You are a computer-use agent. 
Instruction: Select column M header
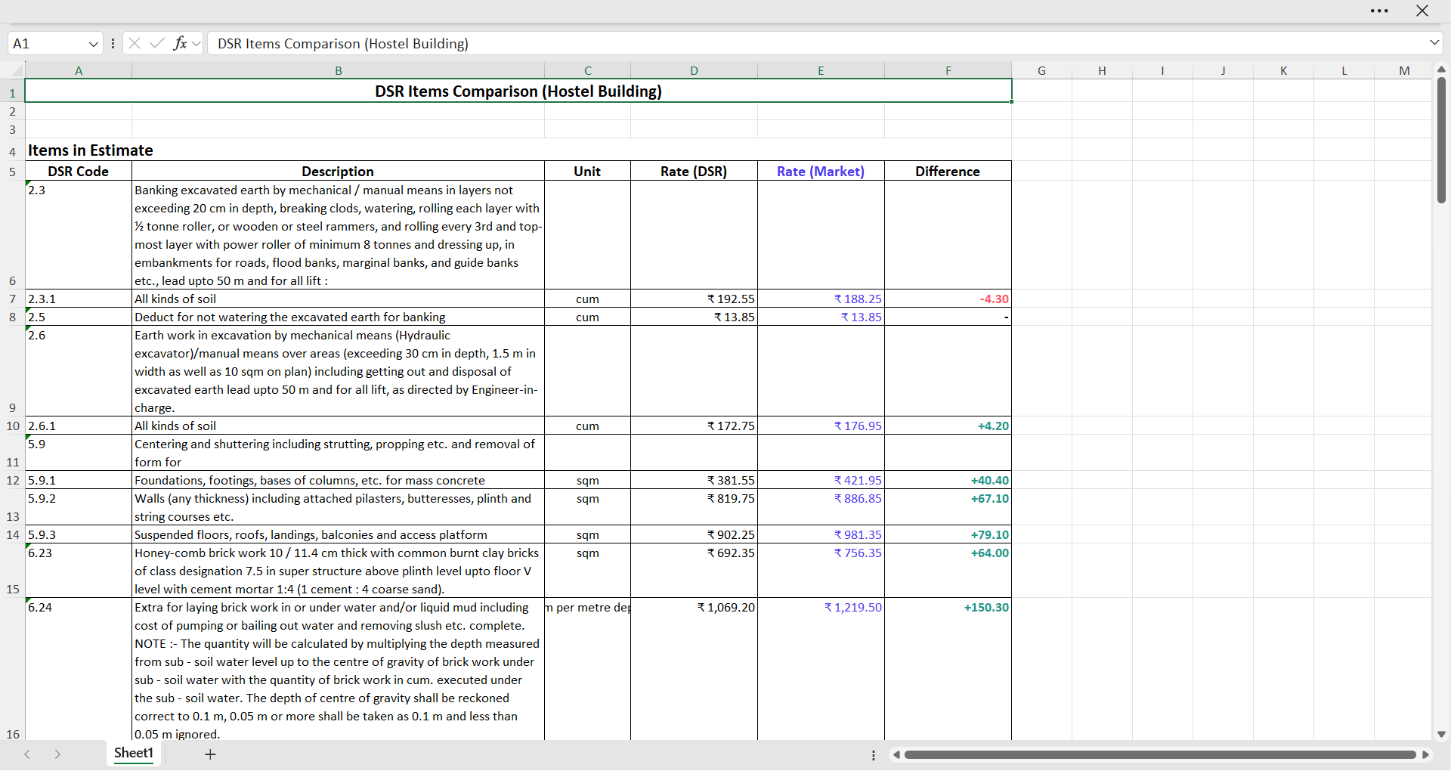(1404, 71)
